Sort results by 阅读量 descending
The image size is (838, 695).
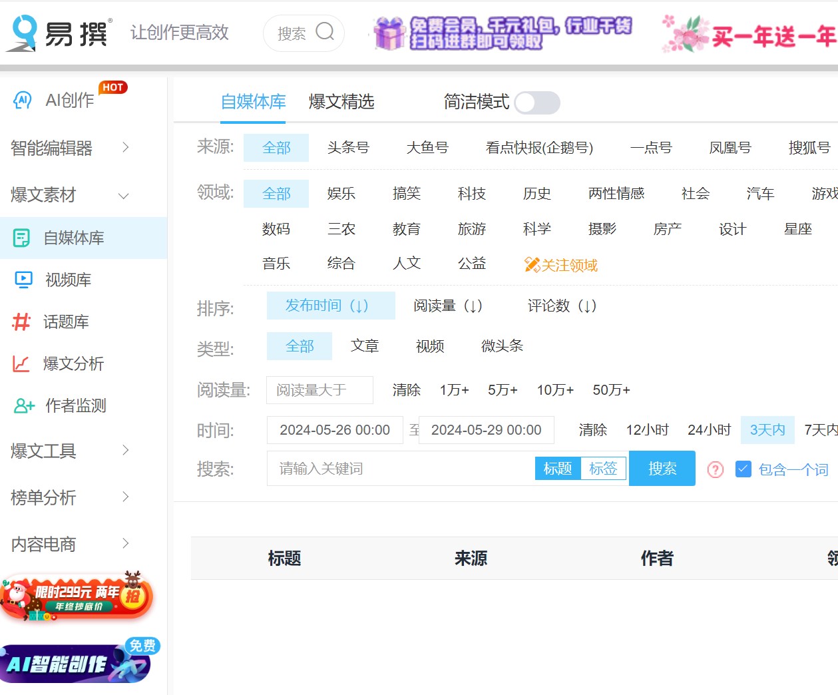pos(447,306)
